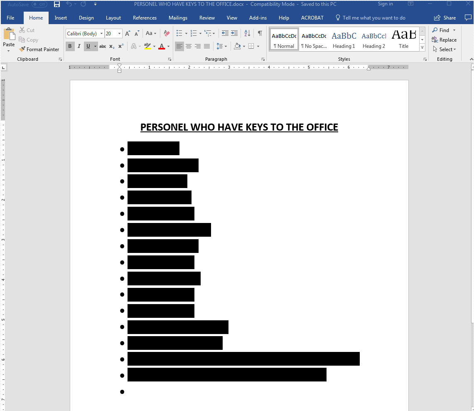474x411 pixels.
Task: Apply yellow text highlight color
Action: tap(147, 46)
